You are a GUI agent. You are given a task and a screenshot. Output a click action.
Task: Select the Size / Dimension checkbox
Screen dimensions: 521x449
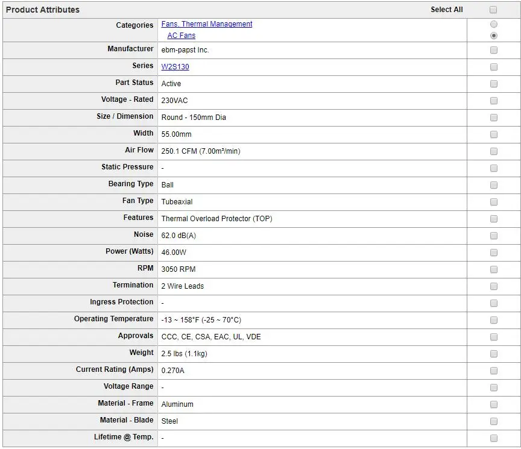[494, 118]
